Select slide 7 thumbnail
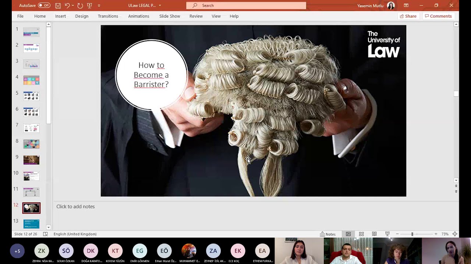 click(x=31, y=128)
